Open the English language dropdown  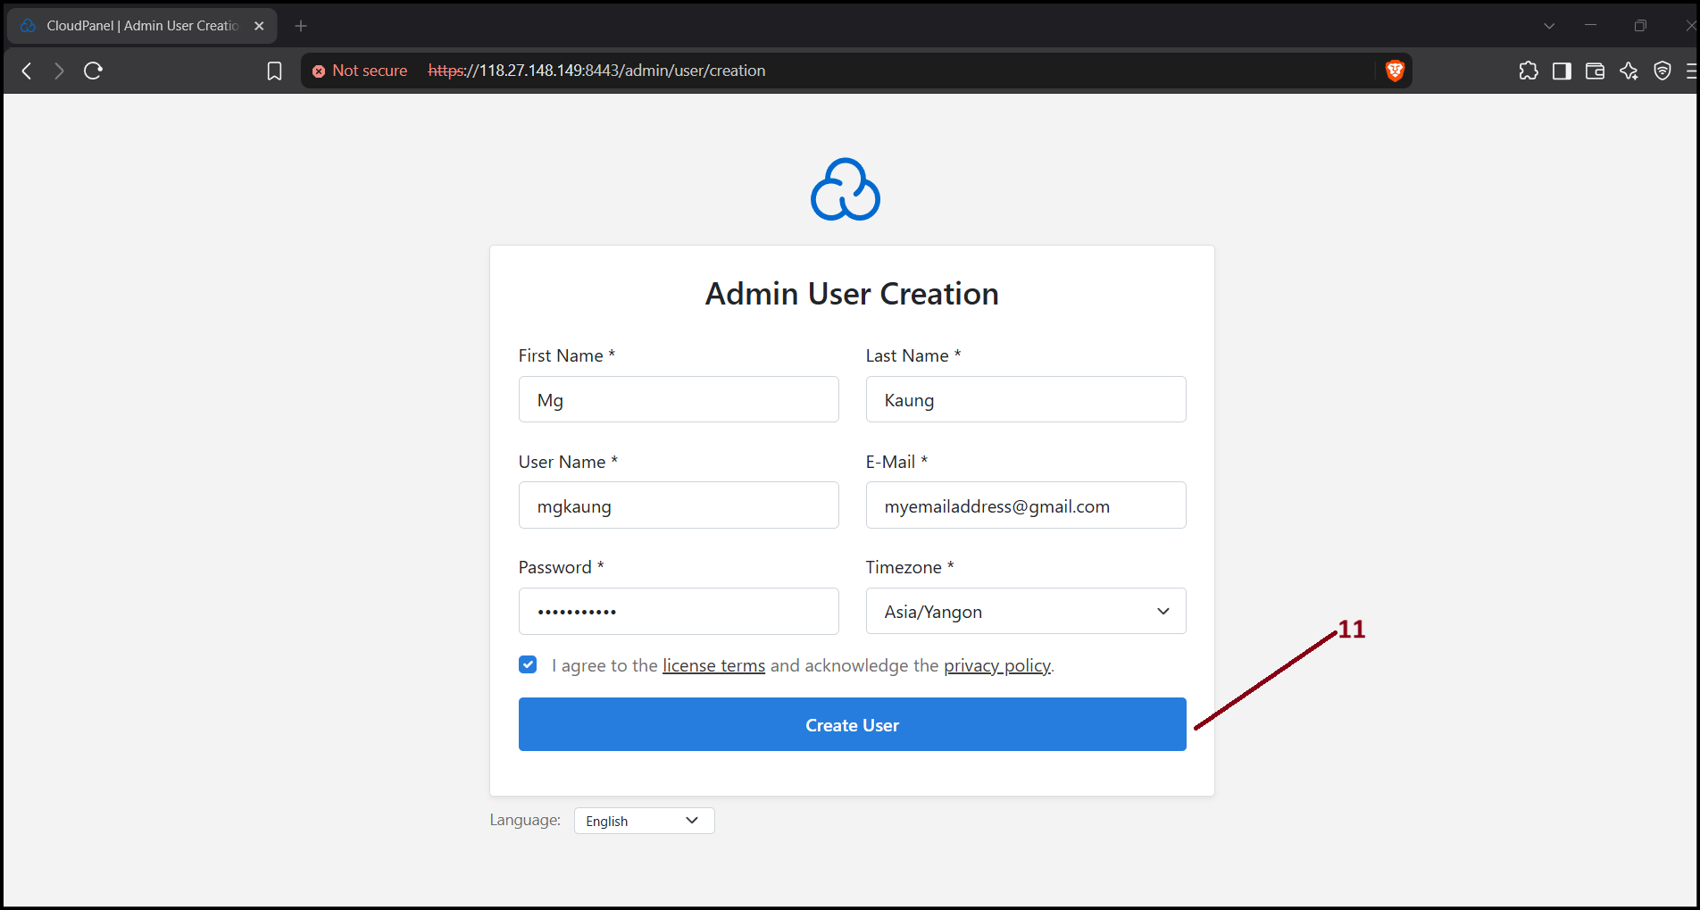point(644,821)
